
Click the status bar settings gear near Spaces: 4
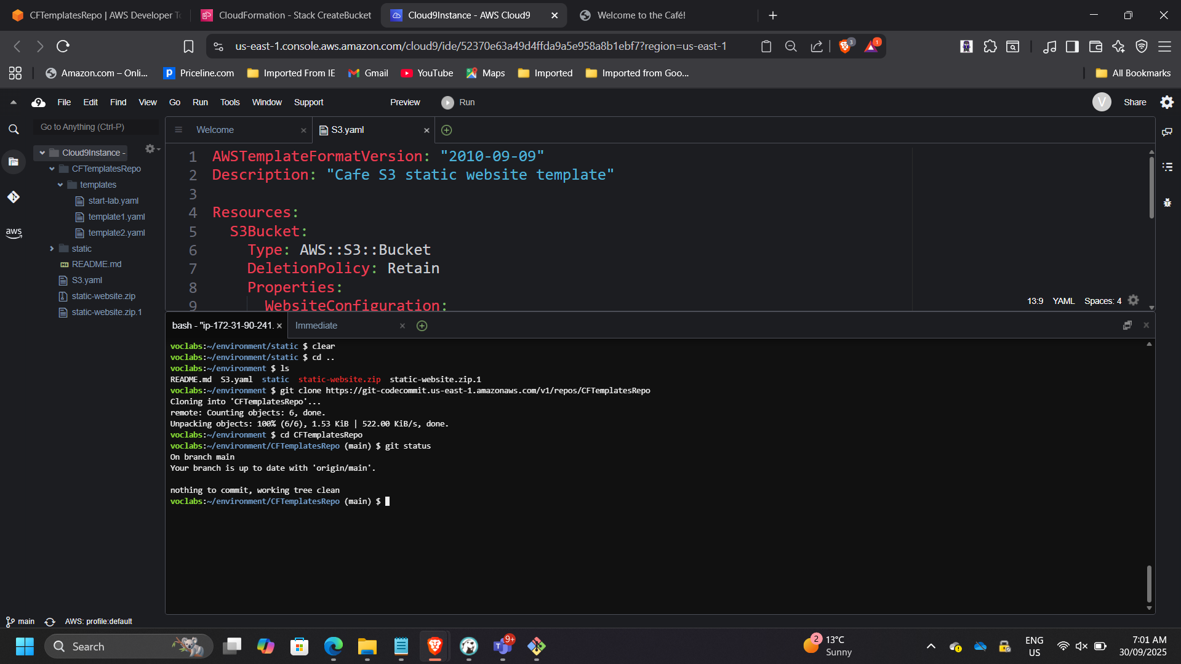(x=1134, y=300)
